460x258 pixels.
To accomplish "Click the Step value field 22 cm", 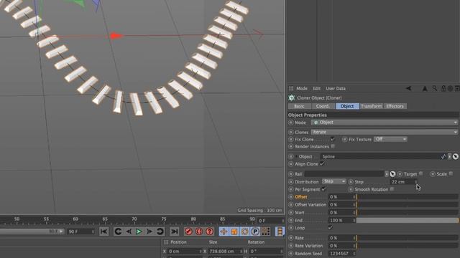I will click(402, 181).
